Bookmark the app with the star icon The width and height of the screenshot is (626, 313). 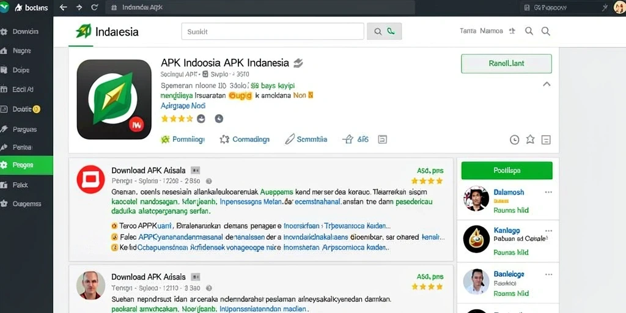point(530,139)
